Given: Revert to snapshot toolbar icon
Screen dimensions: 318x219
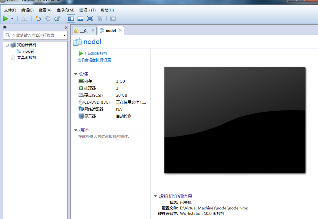Looking at the screenshot, I should tap(48, 19).
